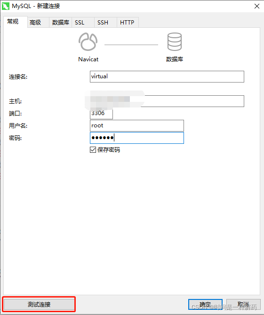
Task: Click the MySQL title bar app icon
Action: tap(6, 6)
